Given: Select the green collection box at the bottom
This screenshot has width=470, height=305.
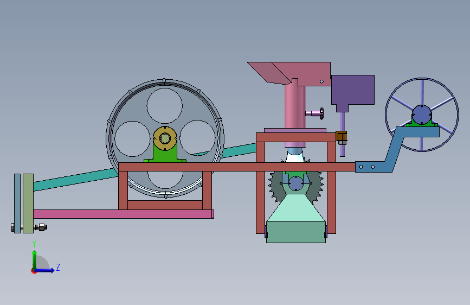Looking at the screenshot, I should [x=296, y=232].
